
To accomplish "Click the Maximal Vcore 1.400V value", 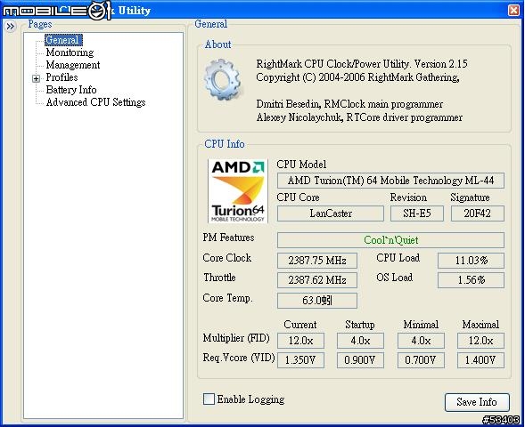I will pos(480,360).
